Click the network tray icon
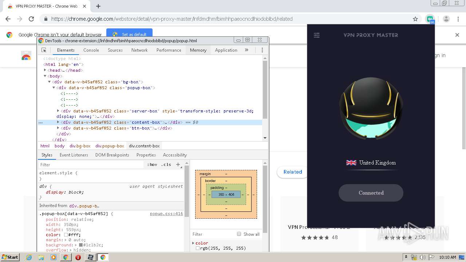The width and height of the screenshot is (466, 262). tap(415, 257)
